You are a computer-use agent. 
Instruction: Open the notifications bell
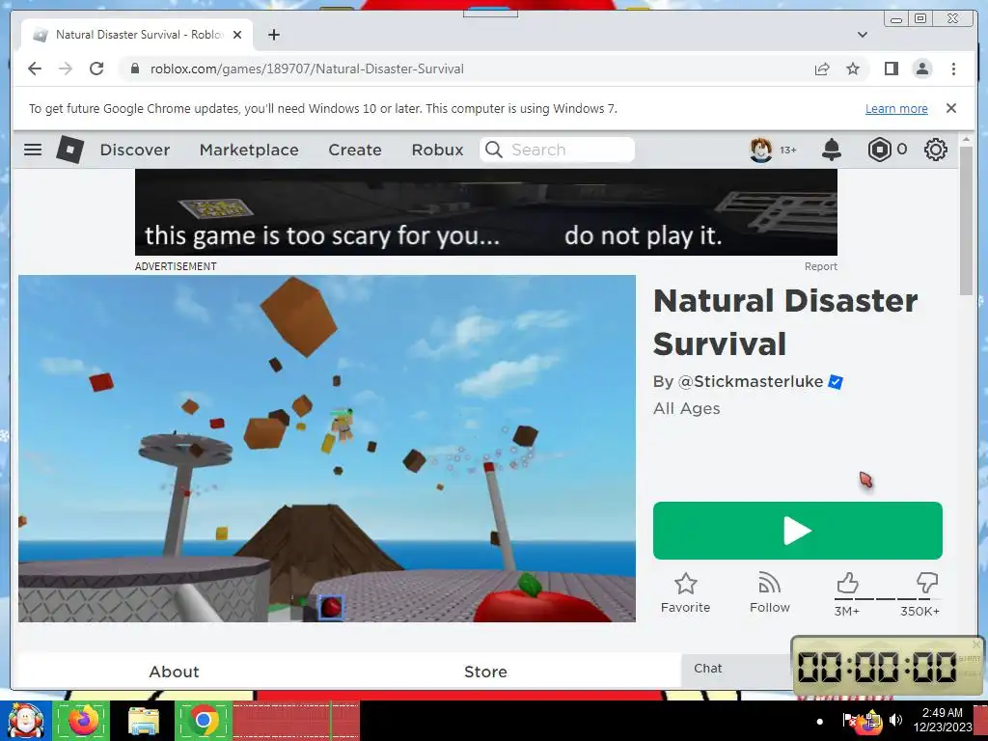click(x=831, y=150)
